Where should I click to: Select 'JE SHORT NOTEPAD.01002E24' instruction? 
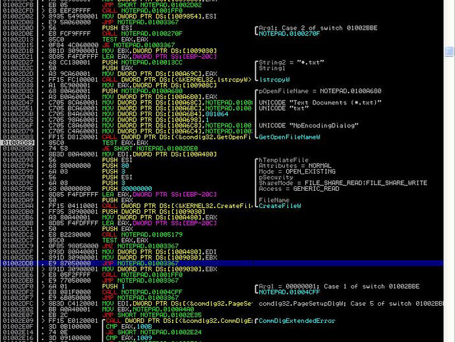154,332
